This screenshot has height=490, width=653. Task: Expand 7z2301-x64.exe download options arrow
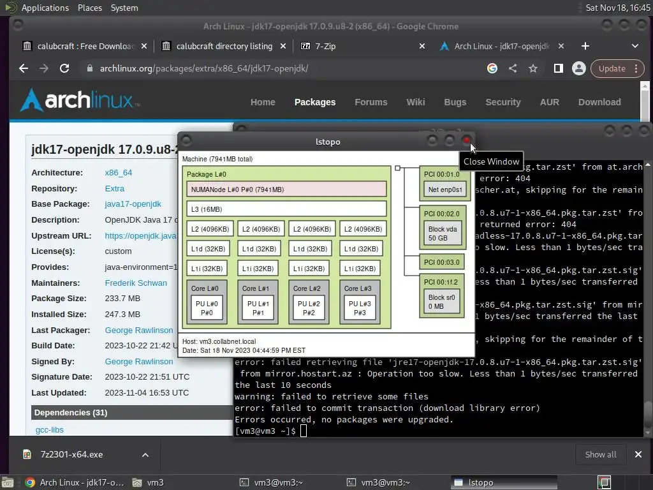coord(145,454)
